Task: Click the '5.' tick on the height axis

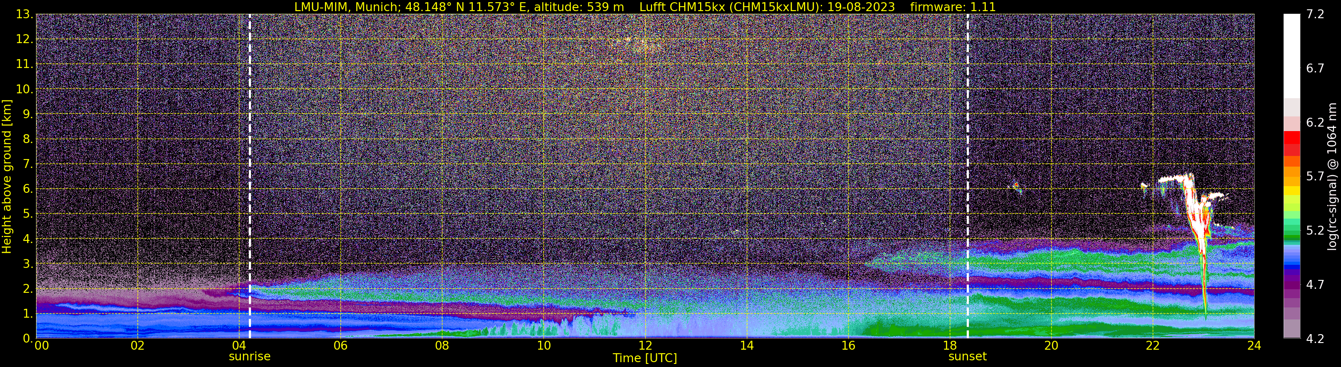Action: pos(27,214)
